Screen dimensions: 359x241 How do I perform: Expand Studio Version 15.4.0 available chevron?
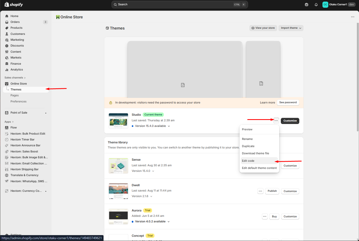tap(169, 126)
